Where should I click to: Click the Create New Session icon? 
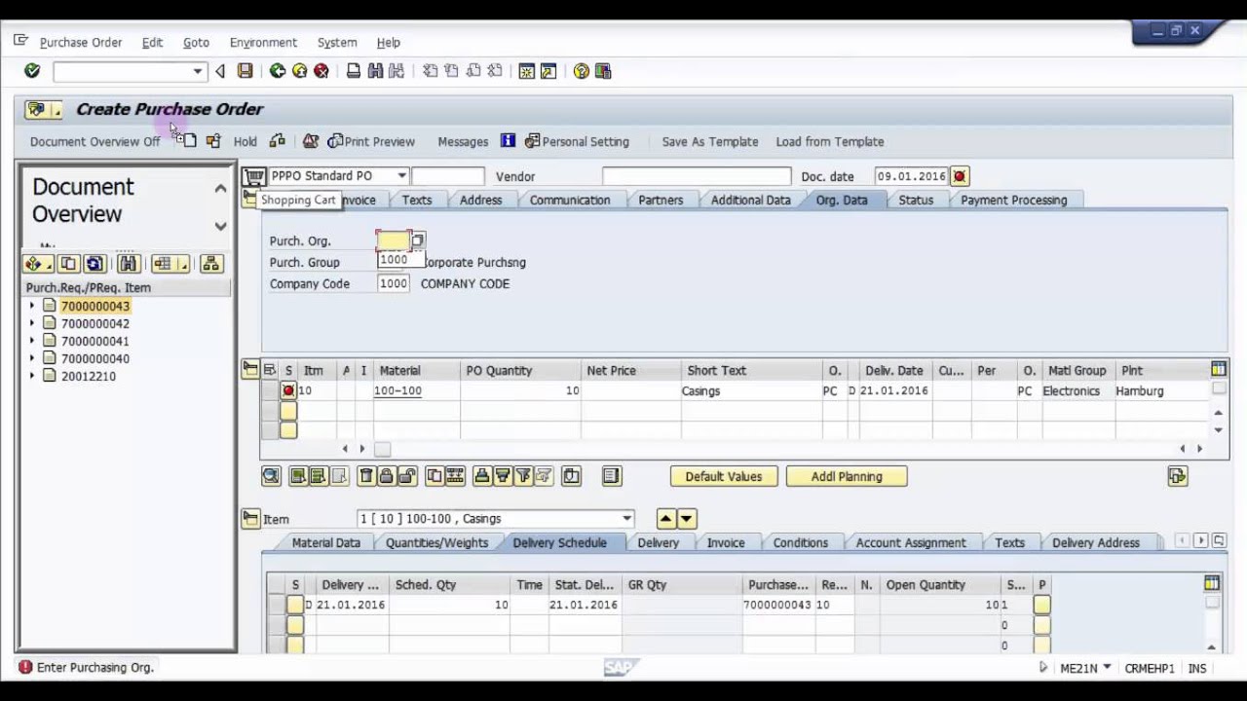[x=527, y=71]
